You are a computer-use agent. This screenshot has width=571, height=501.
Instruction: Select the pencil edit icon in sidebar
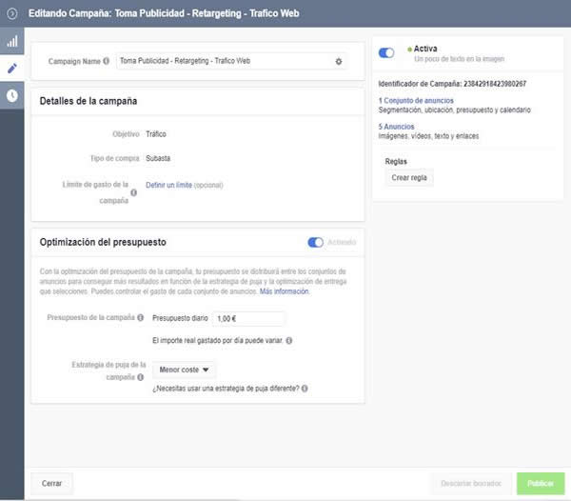pos(11,69)
